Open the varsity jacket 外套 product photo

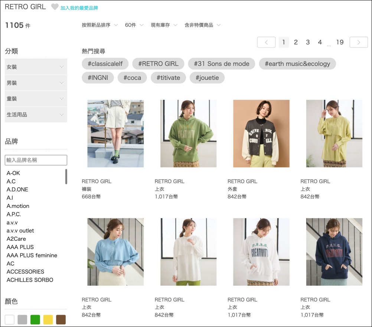pyautogui.click(x=261, y=133)
